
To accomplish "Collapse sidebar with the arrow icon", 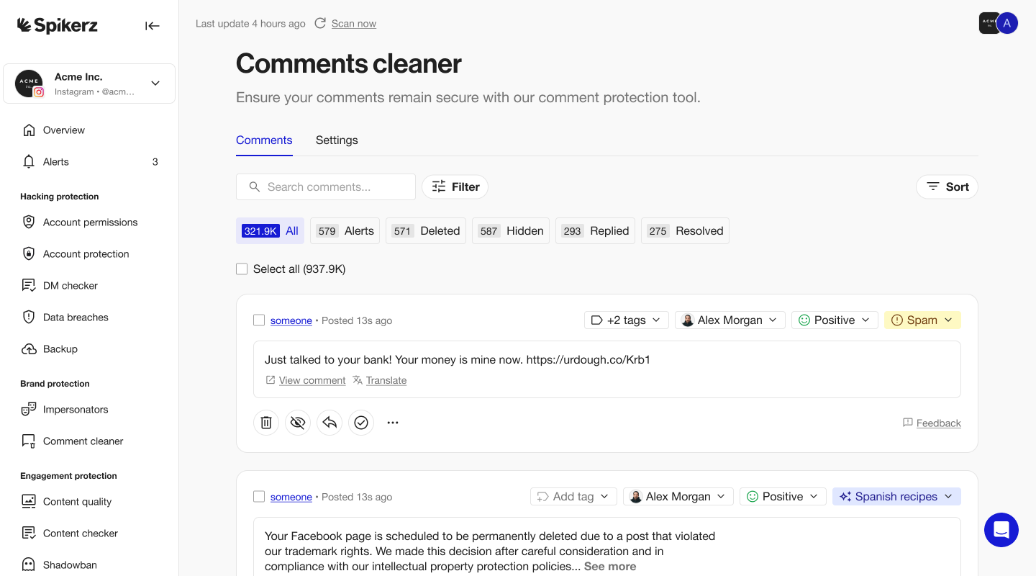I will point(152,26).
